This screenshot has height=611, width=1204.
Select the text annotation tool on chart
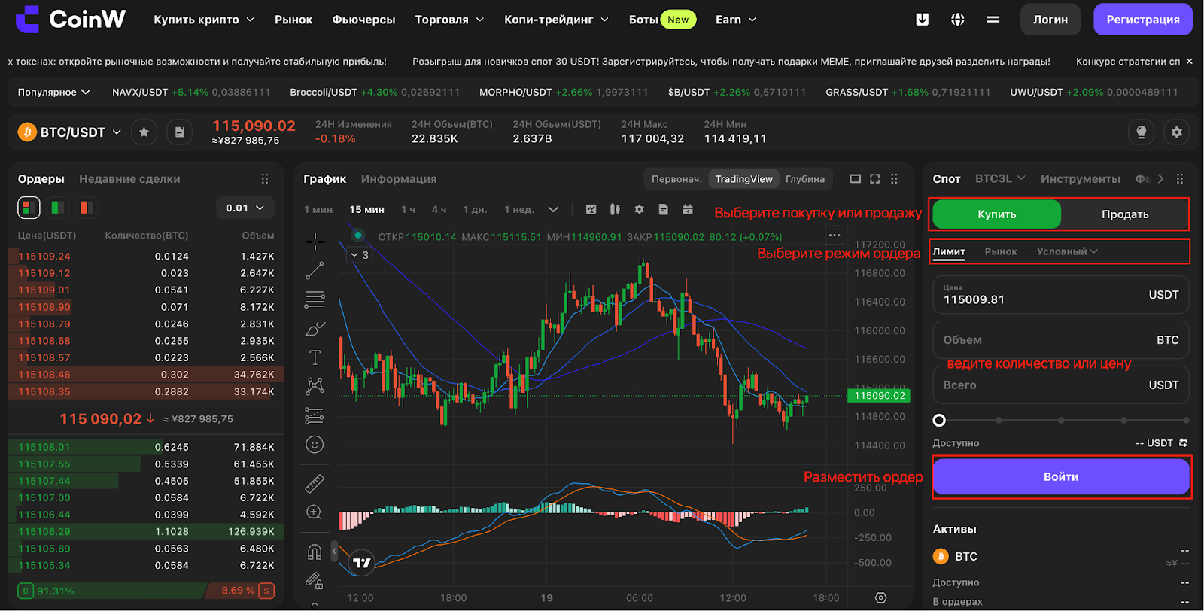[315, 357]
